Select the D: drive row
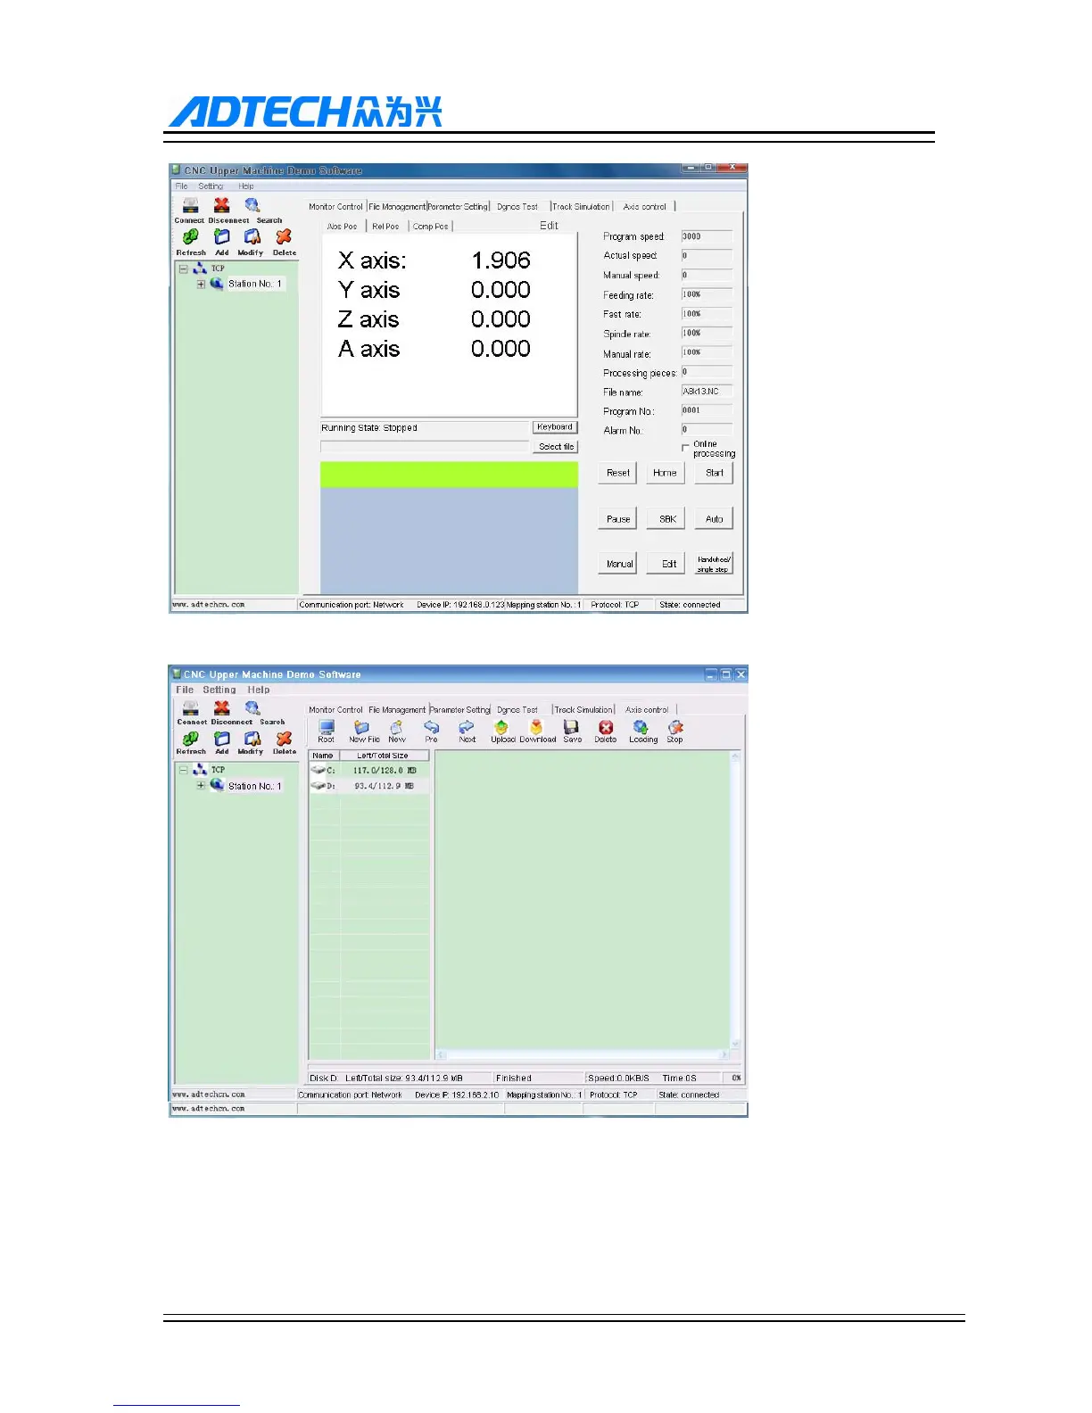 point(369,786)
